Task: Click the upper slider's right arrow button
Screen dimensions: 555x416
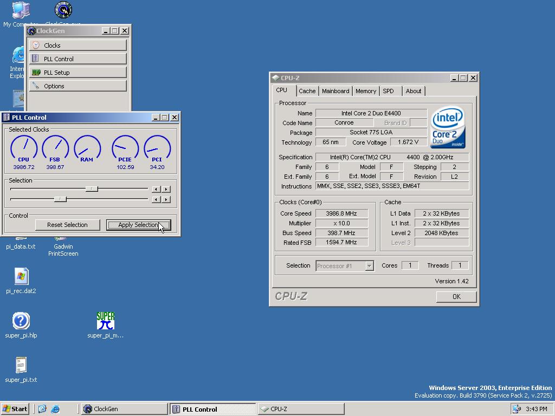Action: click(166, 189)
